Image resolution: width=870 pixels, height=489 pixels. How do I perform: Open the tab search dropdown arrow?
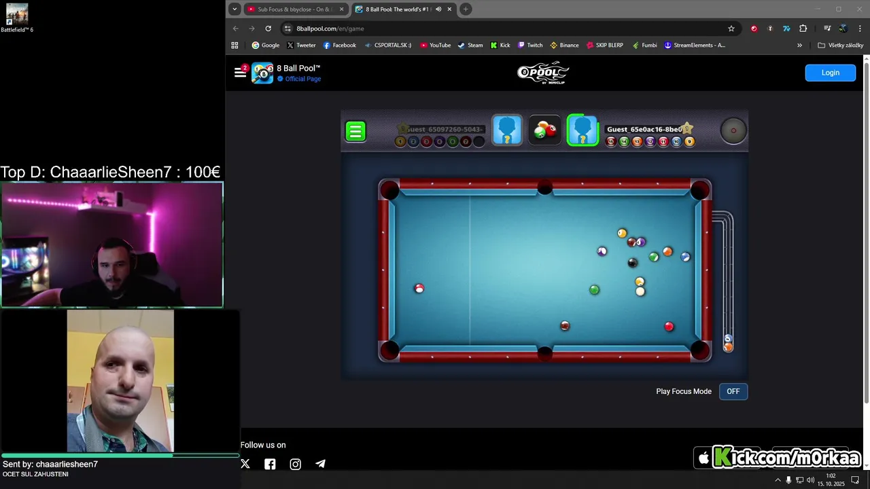click(x=234, y=10)
